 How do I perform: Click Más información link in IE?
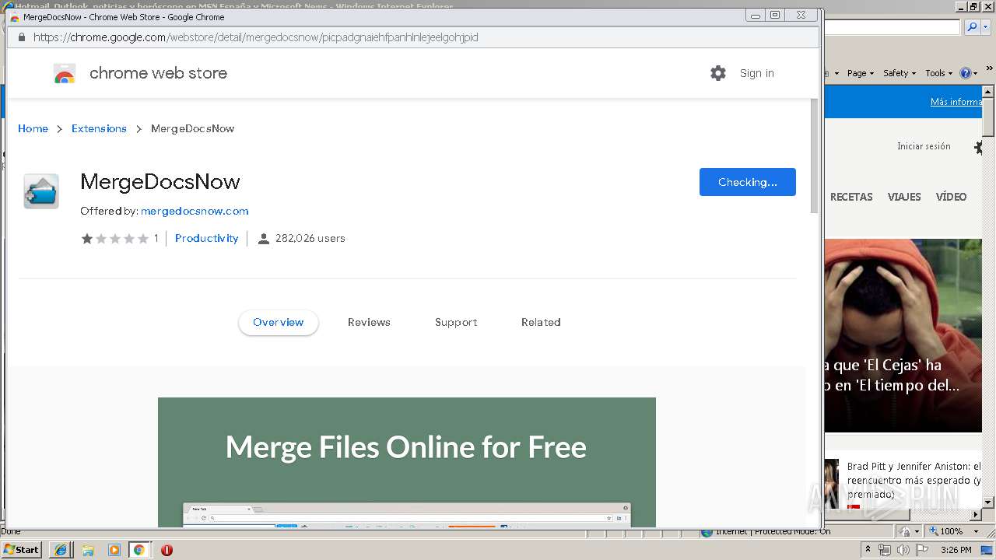pyautogui.click(x=956, y=102)
